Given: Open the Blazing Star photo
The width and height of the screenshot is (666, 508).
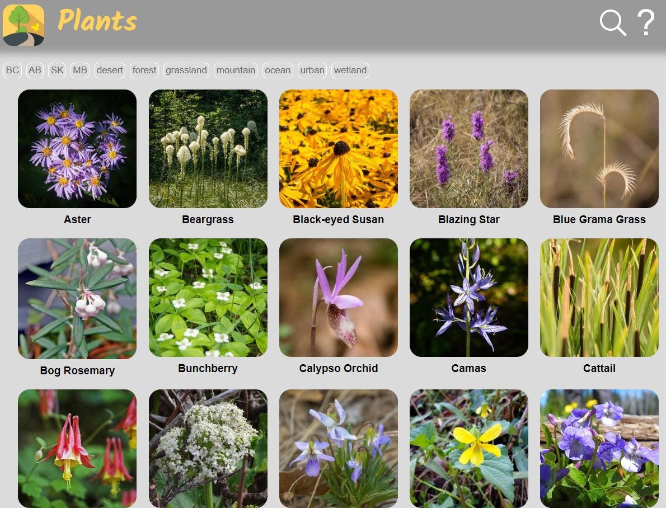Looking at the screenshot, I should [x=469, y=149].
